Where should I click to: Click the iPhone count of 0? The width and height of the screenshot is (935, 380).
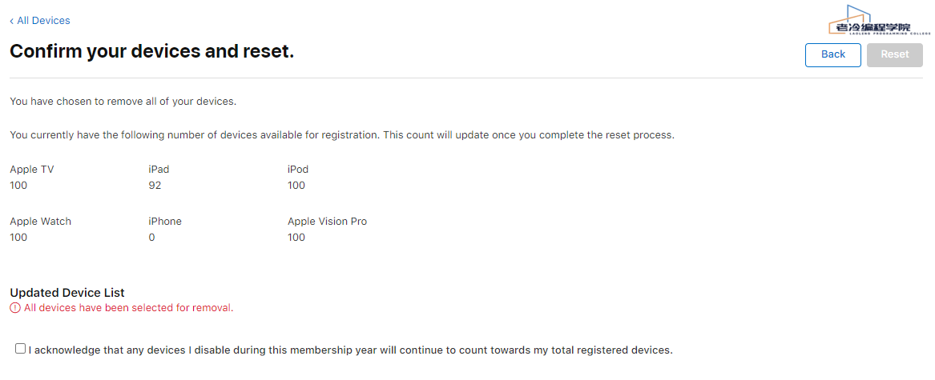coord(151,238)
